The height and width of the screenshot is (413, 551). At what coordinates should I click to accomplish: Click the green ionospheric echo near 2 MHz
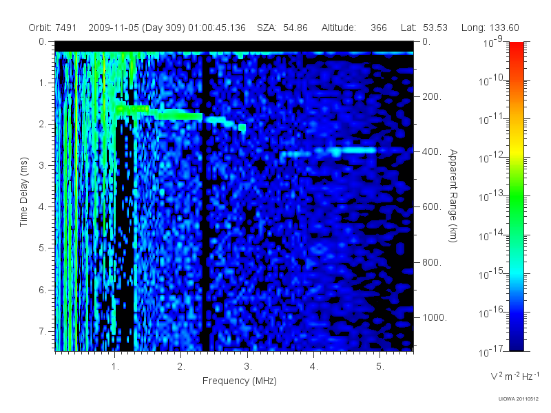point(179,116)
